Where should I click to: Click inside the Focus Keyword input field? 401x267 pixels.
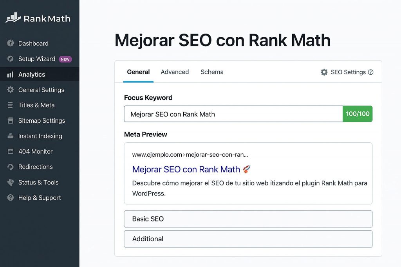pos(233,114)
